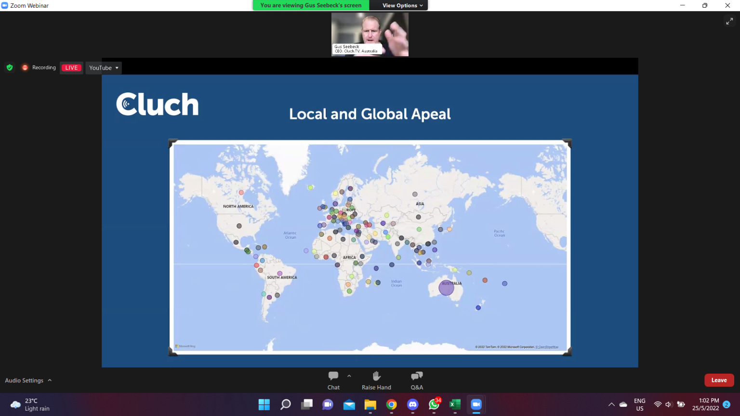Click the fullscreen expand arrows on the video
This screenshot has width=740, height=416.
click(729, 21)
